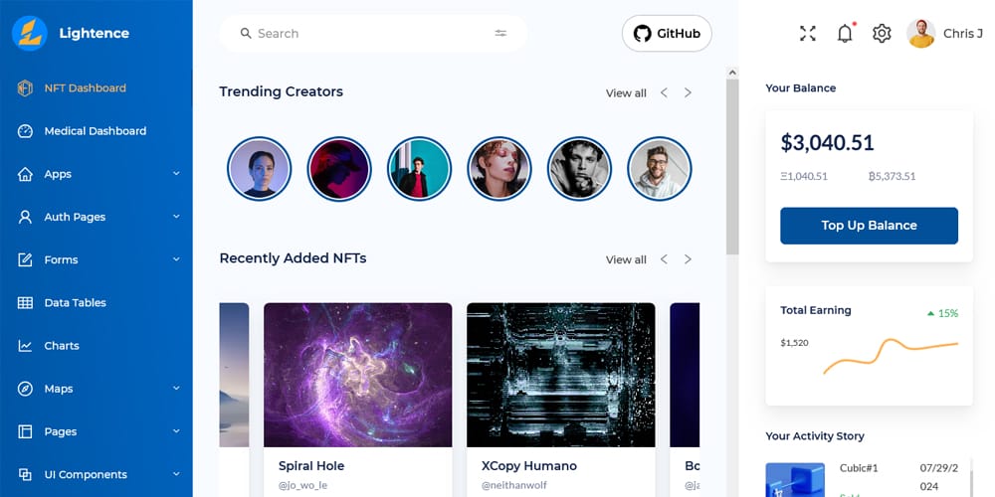
Task: Select Charts from the sidebar
Action: coord(62,346)
